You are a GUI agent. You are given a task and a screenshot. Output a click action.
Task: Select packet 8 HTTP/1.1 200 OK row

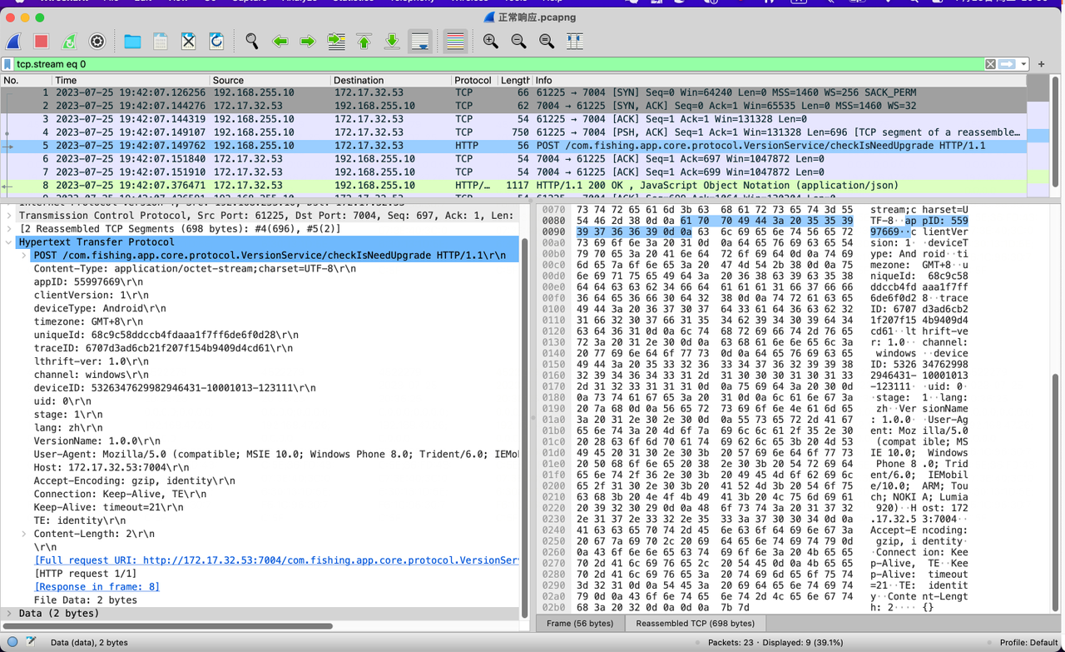pos(513,186)
